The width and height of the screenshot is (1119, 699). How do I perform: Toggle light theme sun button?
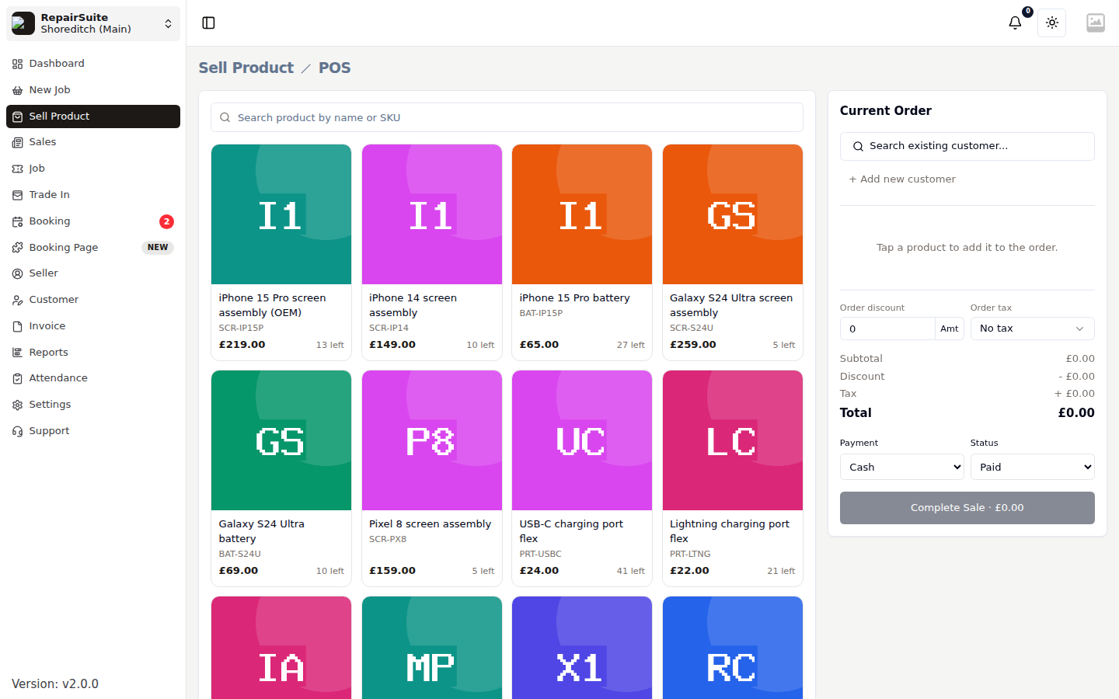pos(1052,23)
